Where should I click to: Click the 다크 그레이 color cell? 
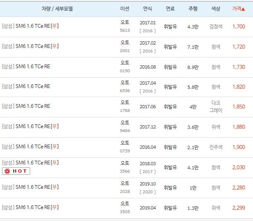pyautogui.click(x=216, y=107)
